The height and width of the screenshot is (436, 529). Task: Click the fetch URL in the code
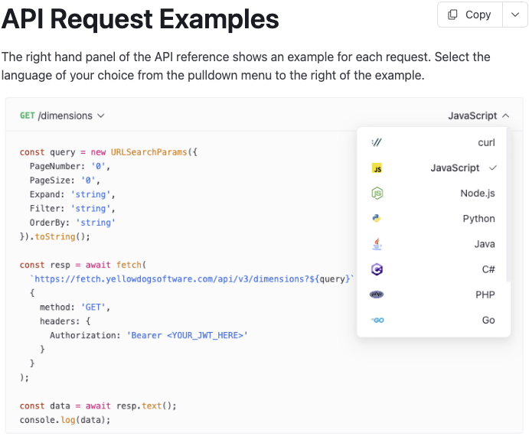coord(191,279)
